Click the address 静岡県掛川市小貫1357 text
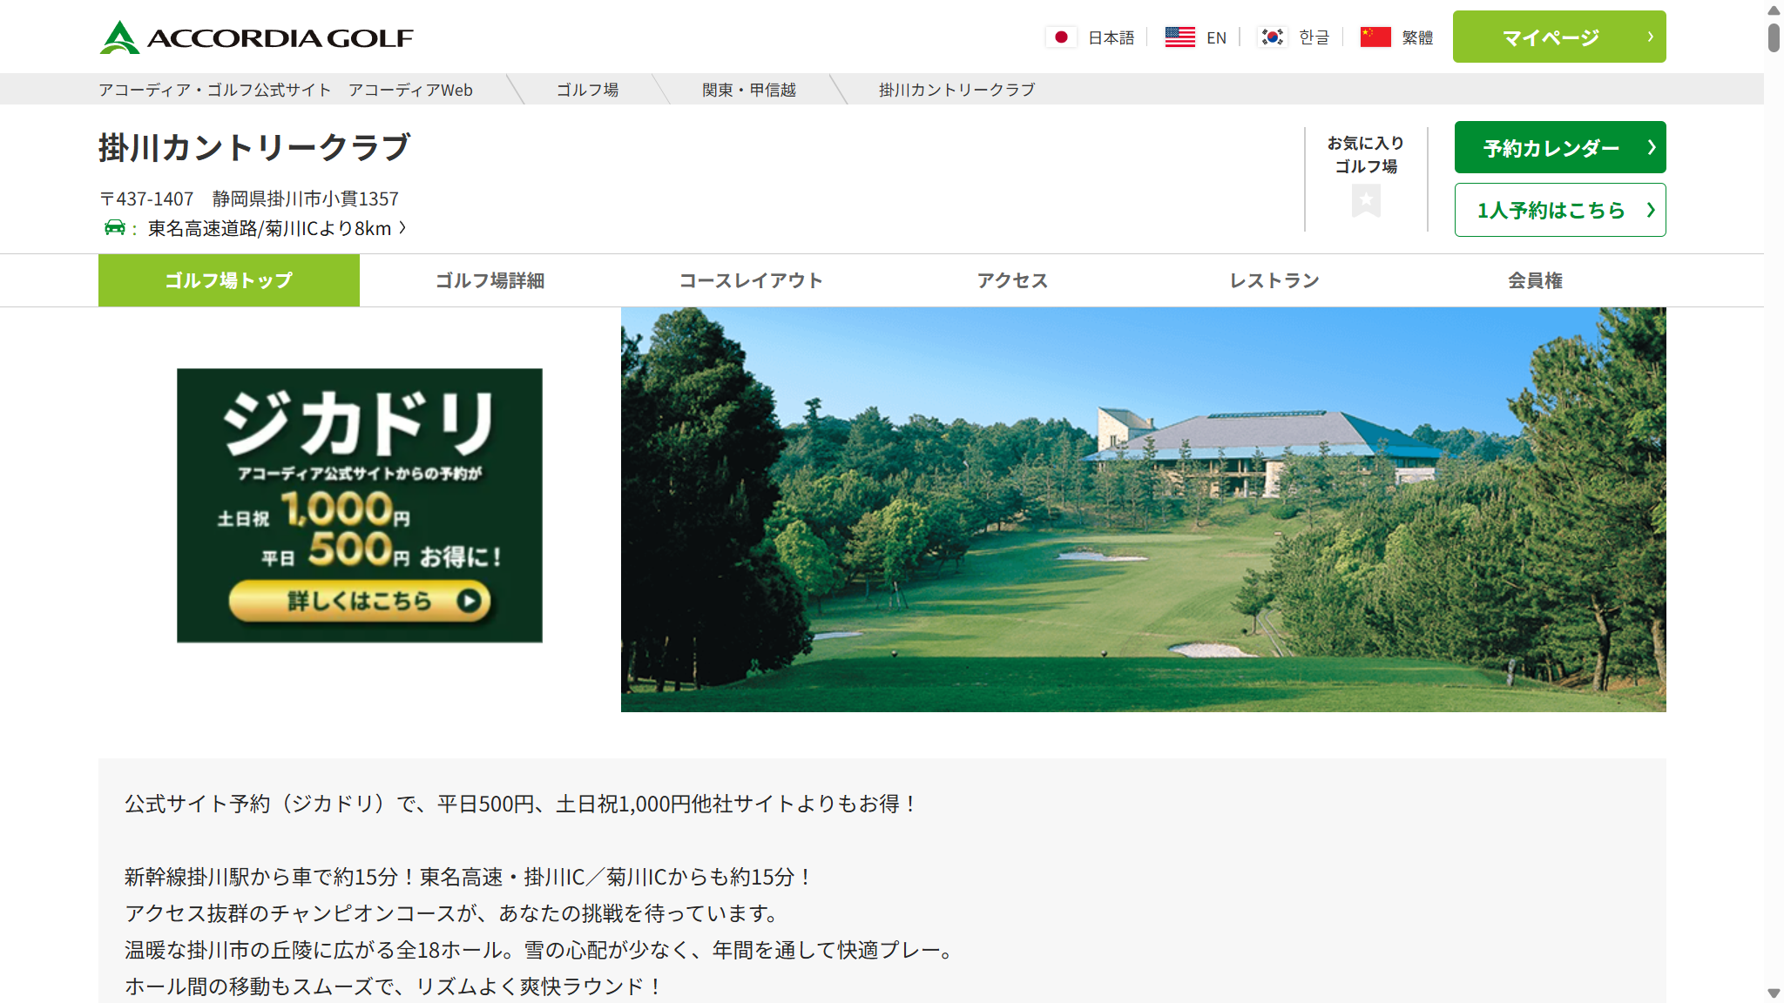1784x1003 pixels. 305,199
